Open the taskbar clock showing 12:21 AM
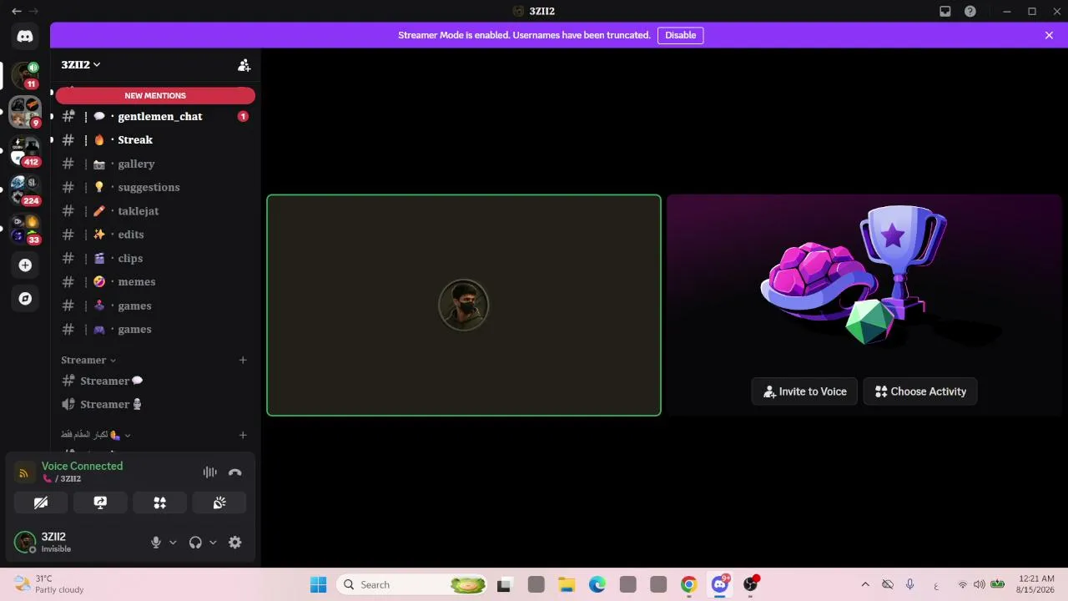 click(x=1035, y=584)
